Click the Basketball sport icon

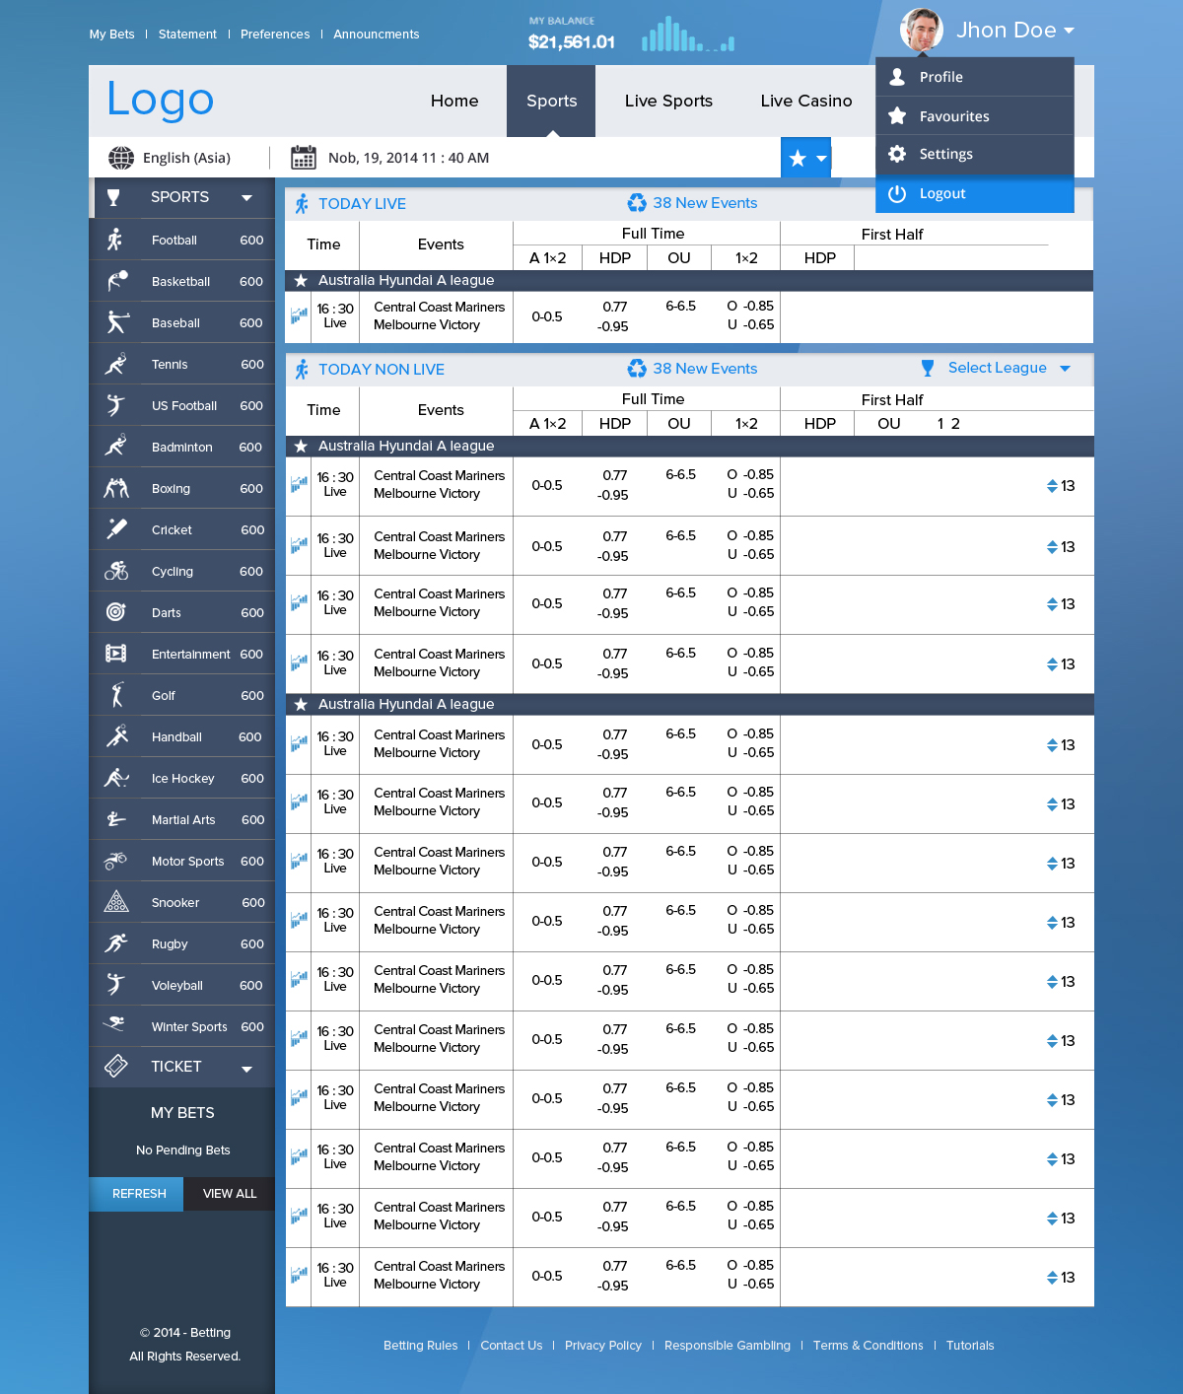[116, 281]
